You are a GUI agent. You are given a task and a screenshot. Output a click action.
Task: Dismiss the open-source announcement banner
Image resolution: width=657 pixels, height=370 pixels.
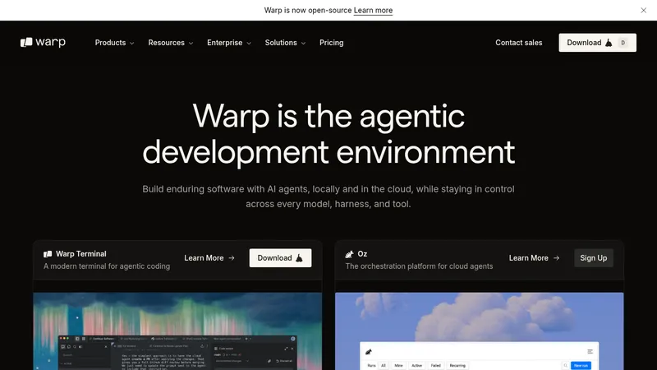[x=644, y=11]
